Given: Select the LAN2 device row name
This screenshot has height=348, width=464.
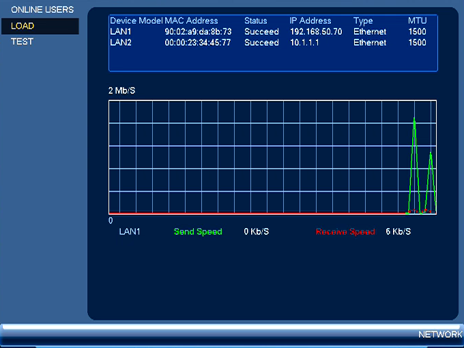Looking at the screenshot, I should point(121,42).
